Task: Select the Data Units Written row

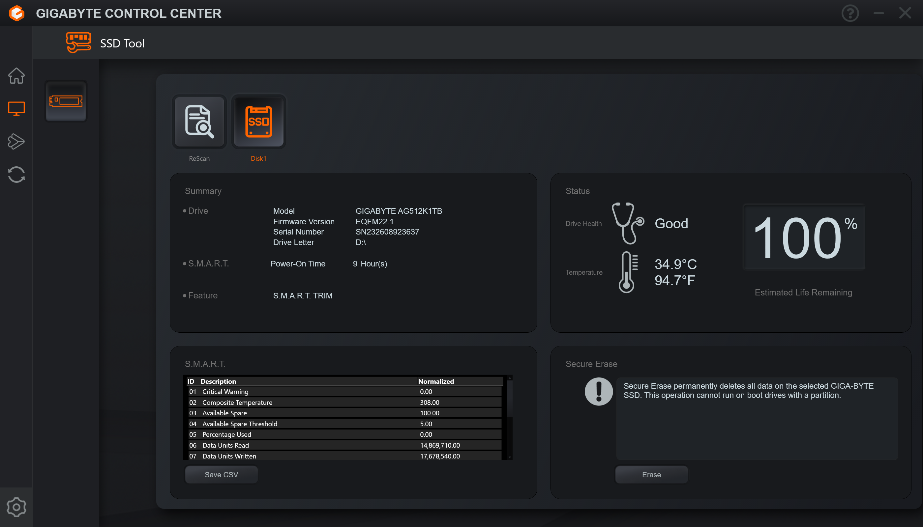Action: tap(345, 456)
